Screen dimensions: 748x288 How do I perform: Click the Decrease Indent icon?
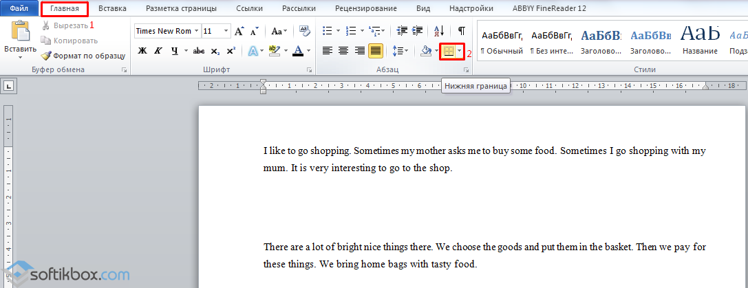click(x=402, y=31)
